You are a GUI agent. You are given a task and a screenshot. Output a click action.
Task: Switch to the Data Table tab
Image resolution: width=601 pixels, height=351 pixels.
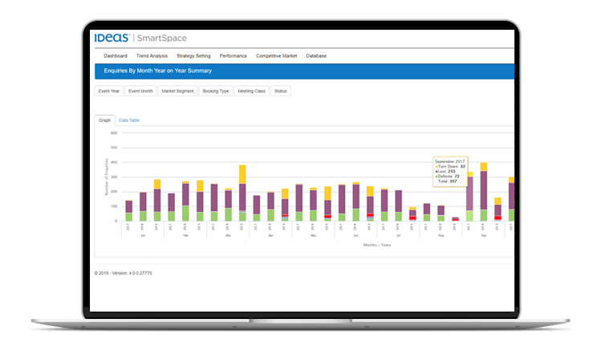pos(129,120)
